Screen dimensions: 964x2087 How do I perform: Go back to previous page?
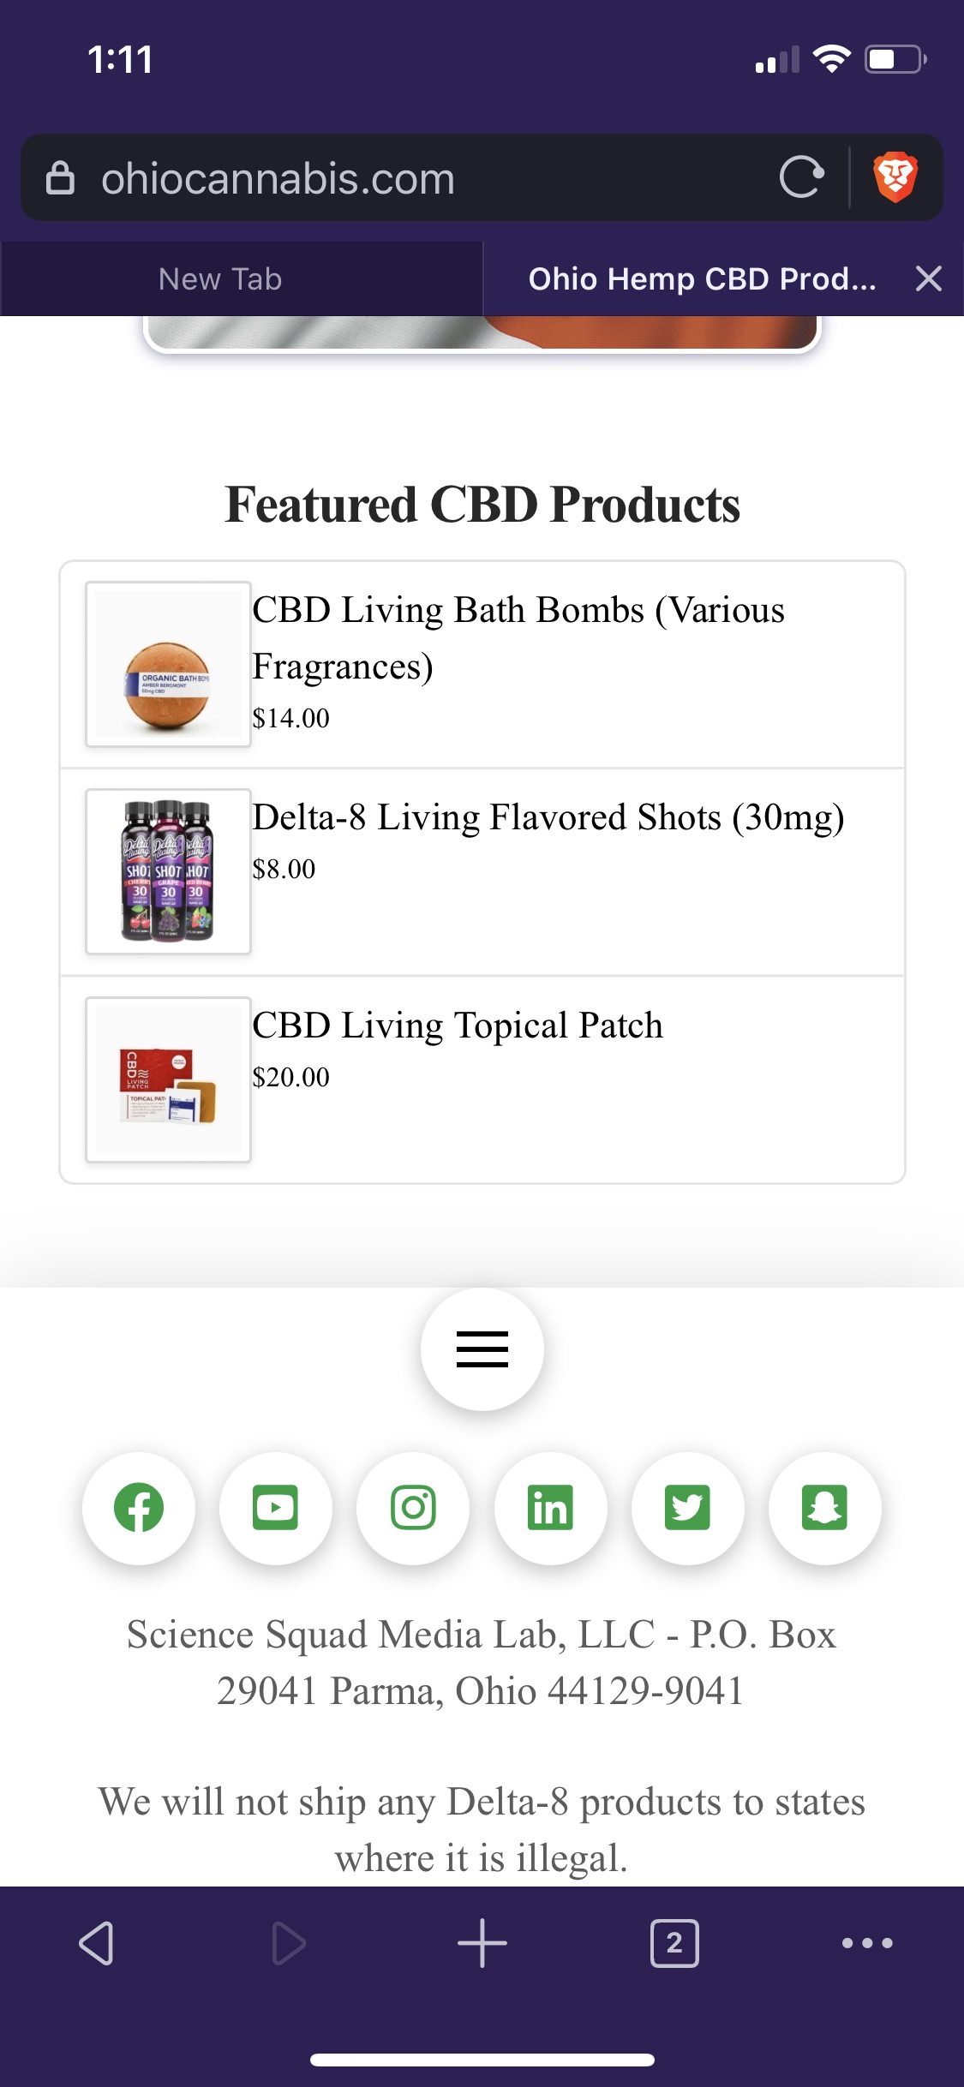click(x=96, y=1943)
